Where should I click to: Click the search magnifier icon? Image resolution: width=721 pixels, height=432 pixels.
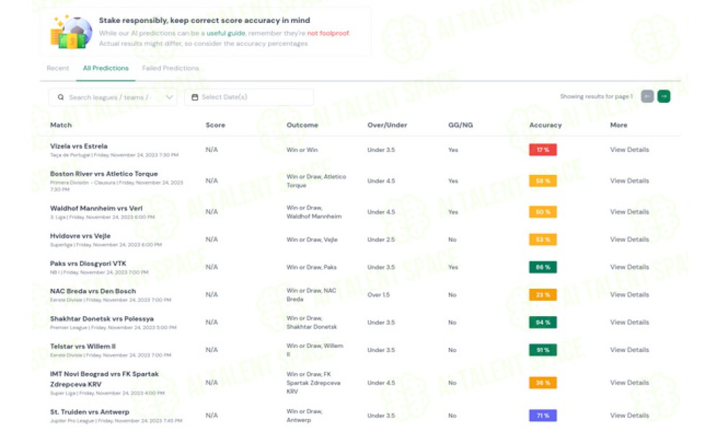pyautogui.click(x=61, y=97)
